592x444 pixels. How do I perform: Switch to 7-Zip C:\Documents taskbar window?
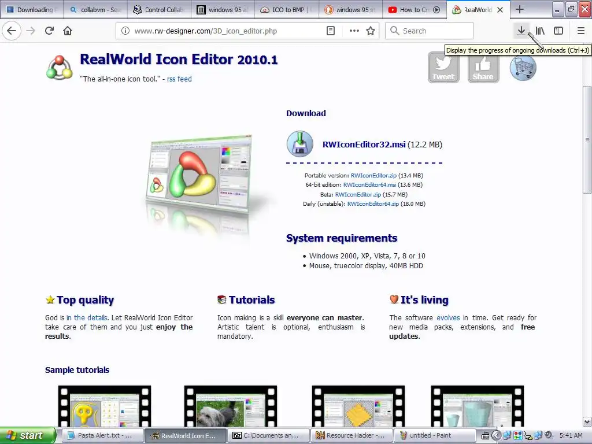[268, 435]
